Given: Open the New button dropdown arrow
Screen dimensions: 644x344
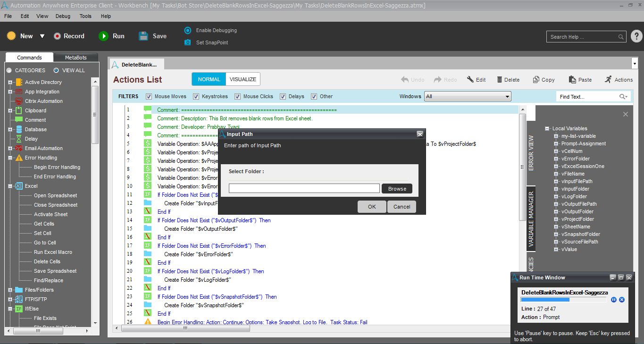Looking at the screenshot, I should coord(42,36).
